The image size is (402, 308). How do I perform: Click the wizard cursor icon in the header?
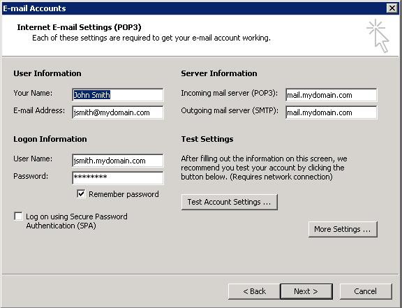(x=378, y=36)
